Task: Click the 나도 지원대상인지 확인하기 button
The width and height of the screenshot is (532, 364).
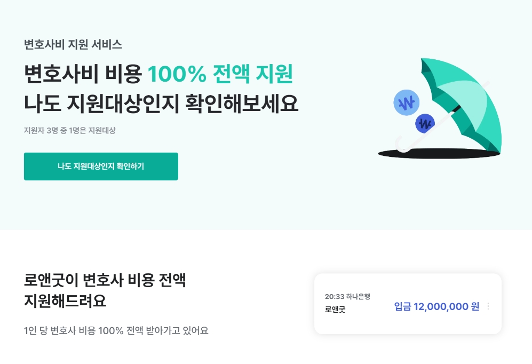Action: (101, 166)
